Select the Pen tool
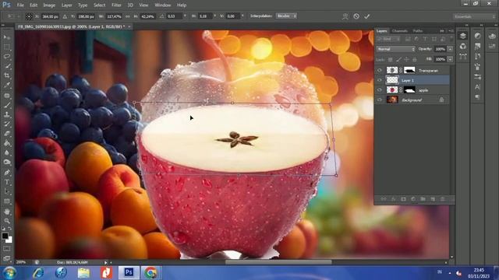Viewport: 499px width, 280px height. (x=7, y=173)
